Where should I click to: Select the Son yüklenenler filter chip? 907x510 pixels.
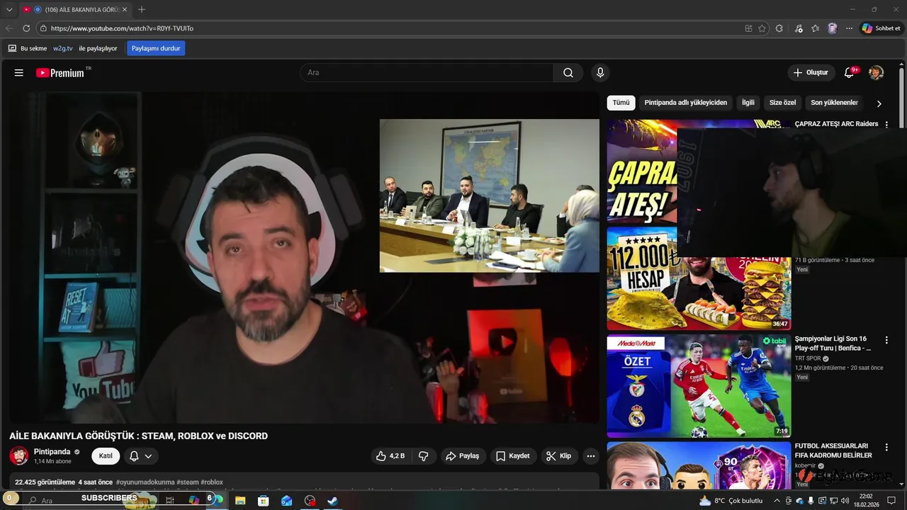[835, 103]
